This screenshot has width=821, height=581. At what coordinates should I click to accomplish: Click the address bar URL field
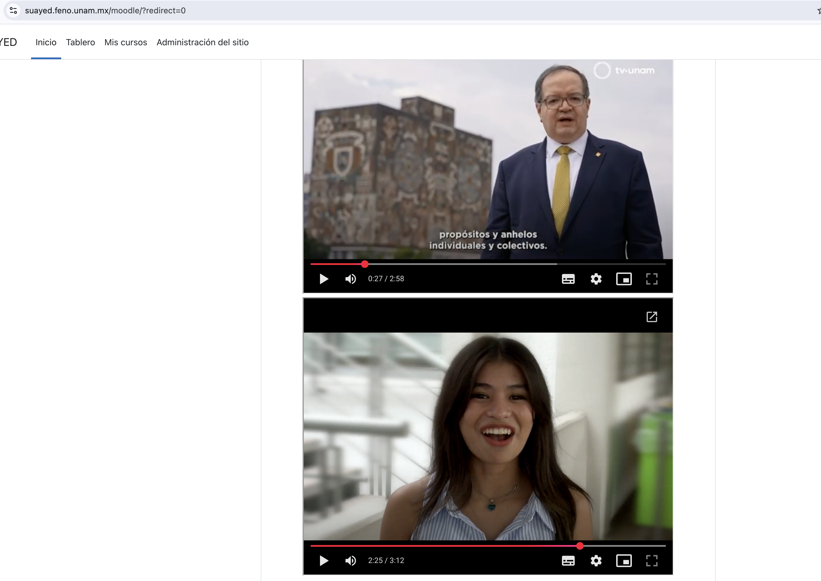[x=411, y=10]
